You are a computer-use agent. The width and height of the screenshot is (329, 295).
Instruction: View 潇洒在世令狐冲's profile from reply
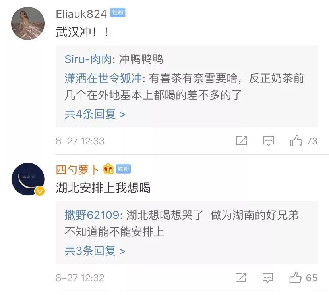click(103, 78)
